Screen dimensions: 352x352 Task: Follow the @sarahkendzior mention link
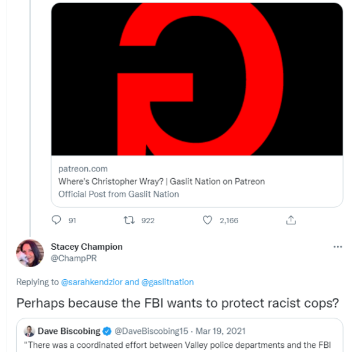(91, 282)
